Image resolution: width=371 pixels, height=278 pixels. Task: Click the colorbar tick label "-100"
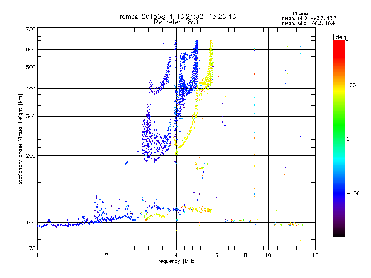[x=353, y=193]
